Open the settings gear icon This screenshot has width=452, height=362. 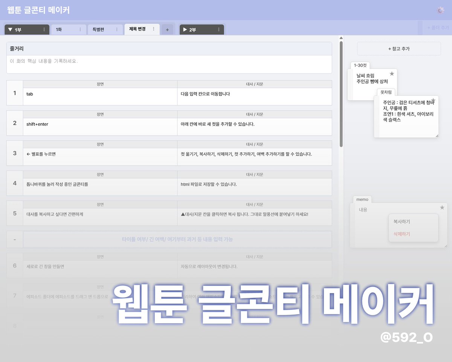click(440, 10)
